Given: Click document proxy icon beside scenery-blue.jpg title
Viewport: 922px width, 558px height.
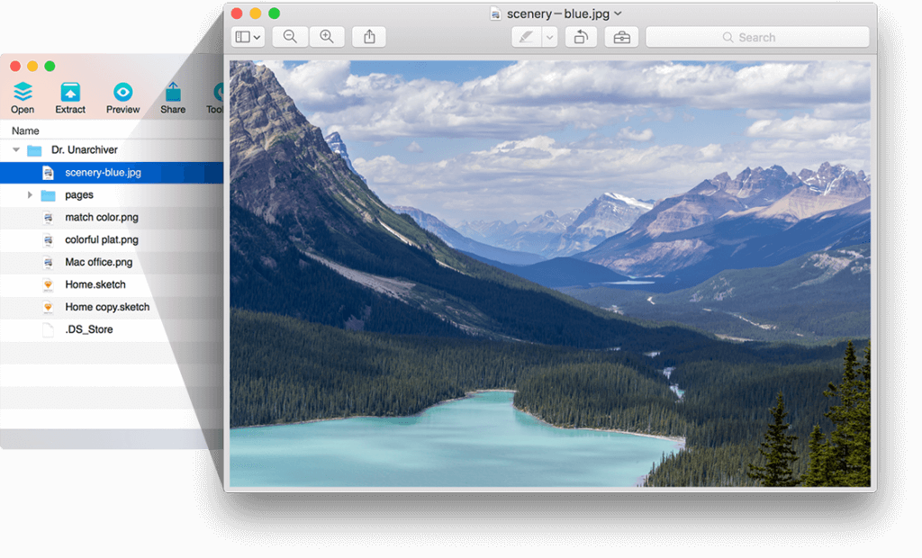Looking at the screenshot, I should 496,13.
